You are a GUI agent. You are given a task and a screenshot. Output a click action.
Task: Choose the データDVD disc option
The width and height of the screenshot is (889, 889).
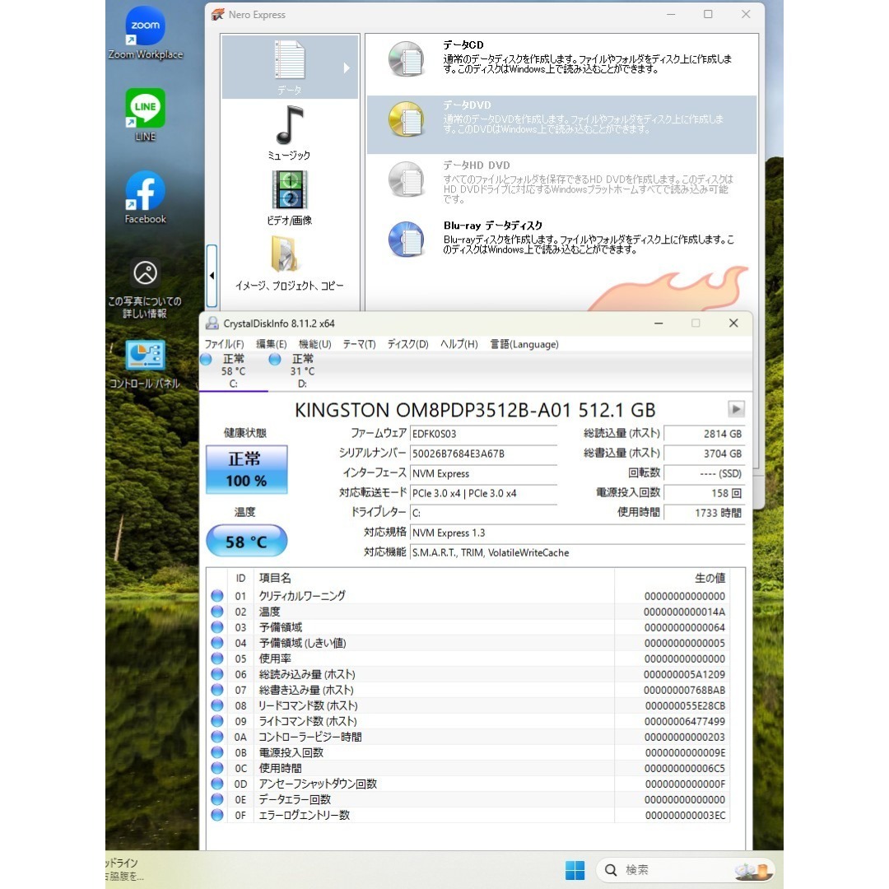[x=561, y=124]
